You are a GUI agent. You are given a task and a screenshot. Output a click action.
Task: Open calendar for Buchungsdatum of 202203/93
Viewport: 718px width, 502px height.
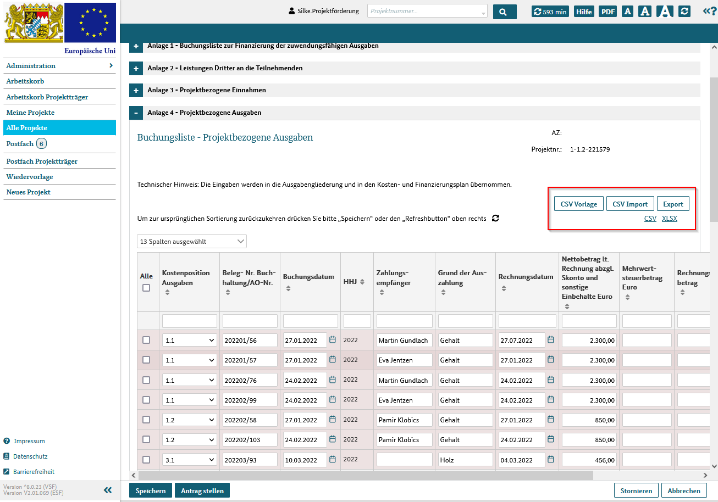tap(333, 460)
